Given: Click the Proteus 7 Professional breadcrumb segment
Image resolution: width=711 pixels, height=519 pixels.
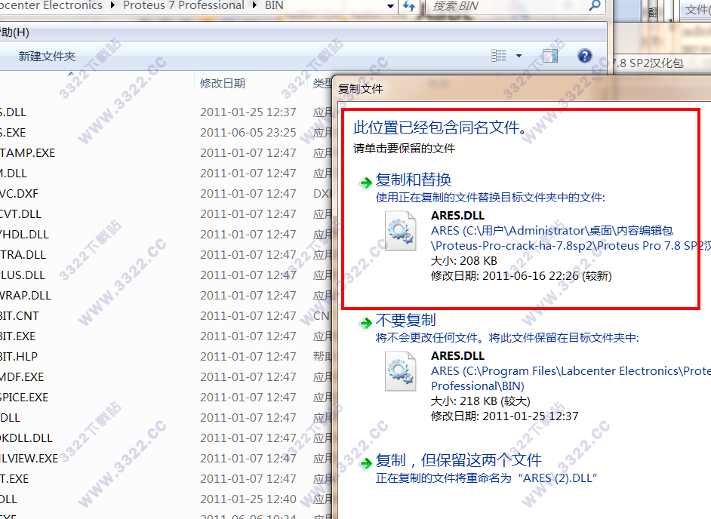Looking at the screenshot, I should pyautogui.click(x=183, y=5).
